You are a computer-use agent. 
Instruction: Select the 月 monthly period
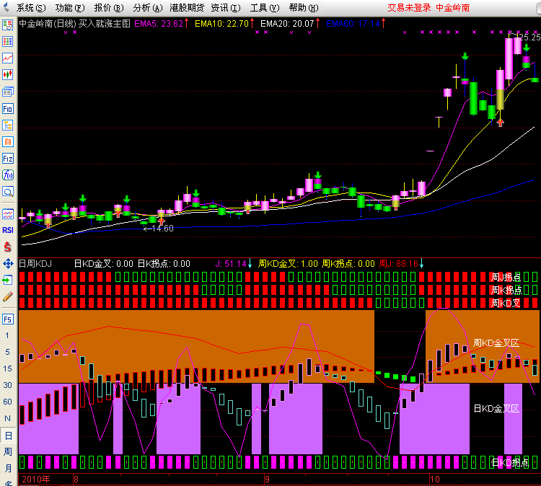coord(8,468)
